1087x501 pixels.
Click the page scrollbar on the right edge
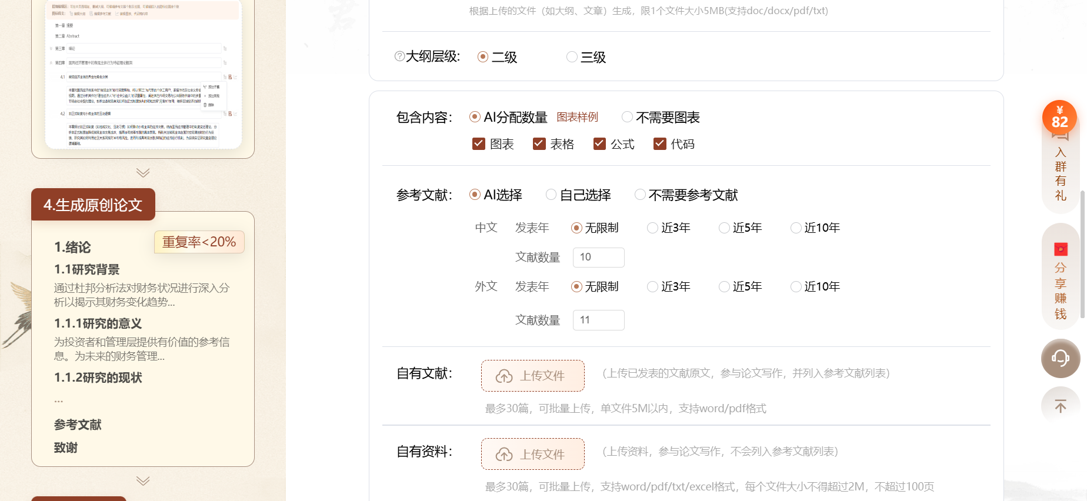pos(1083,254)
